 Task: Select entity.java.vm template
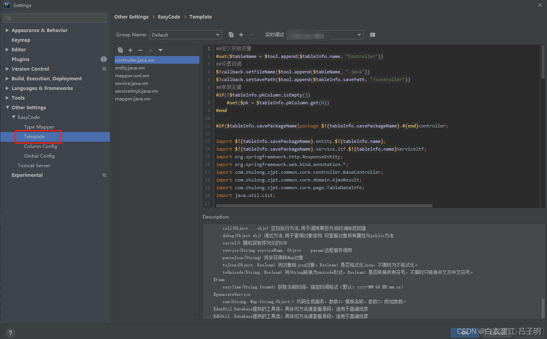click(x=157, y=68)
